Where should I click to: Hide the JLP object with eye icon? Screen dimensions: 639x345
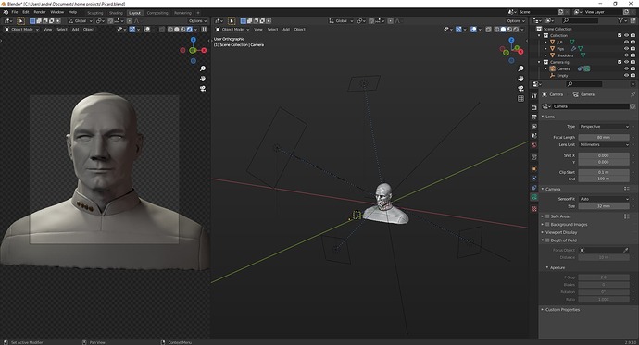coord(626,42)
